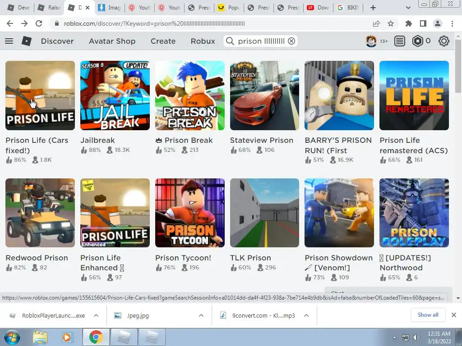Open the Roblox hamburger navigation menu

point(9,41)
